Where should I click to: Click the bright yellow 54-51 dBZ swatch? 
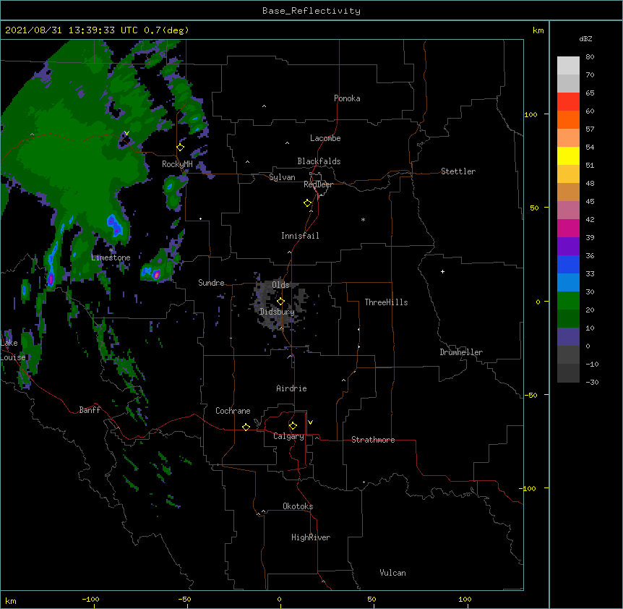tap(568, 156)
